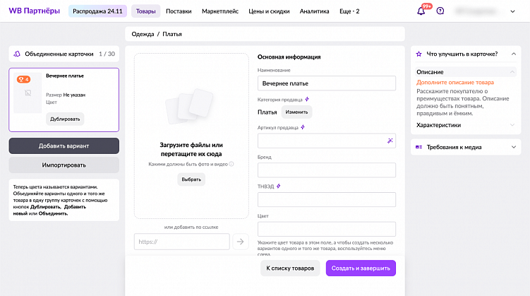The image size is (530, 296).
Task: Expand the Характеристики section
Action: point(512,125)
